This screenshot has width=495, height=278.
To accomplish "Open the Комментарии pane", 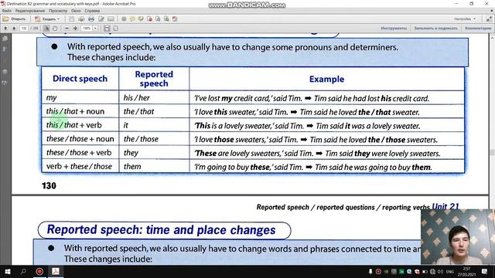I will coord(478,29).
